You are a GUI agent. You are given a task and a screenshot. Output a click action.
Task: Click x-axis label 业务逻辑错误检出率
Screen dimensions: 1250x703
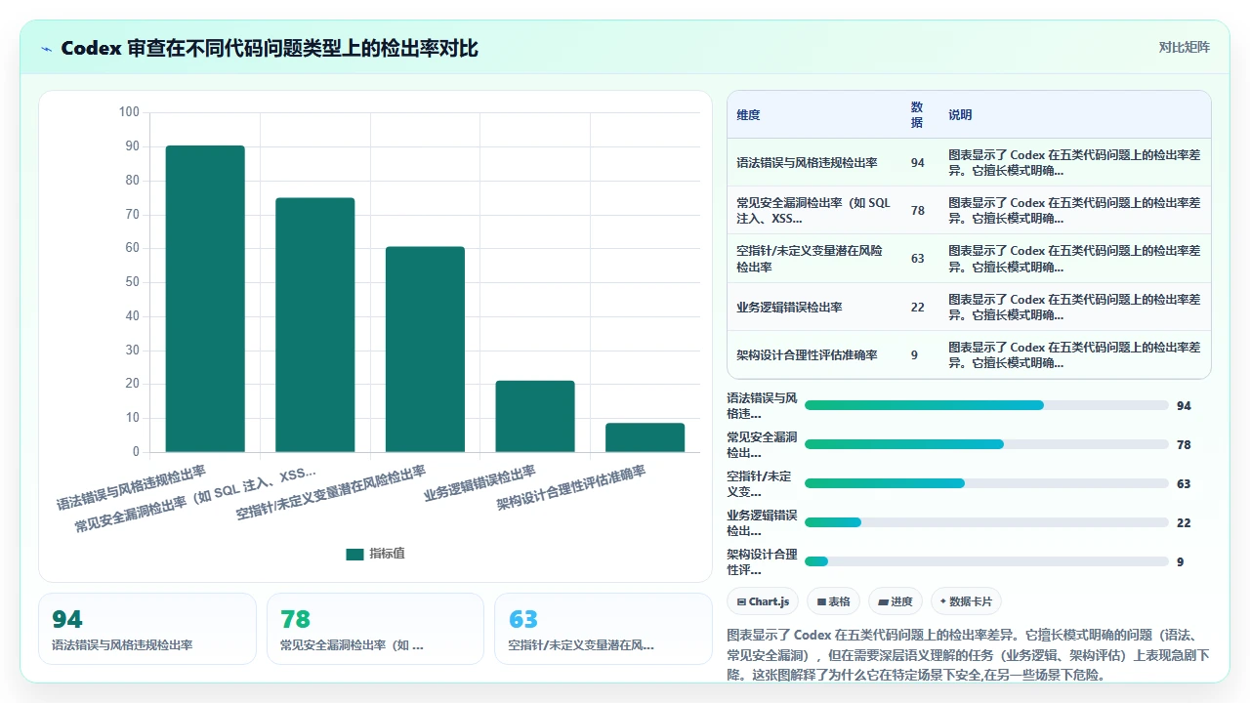point(479,482)
